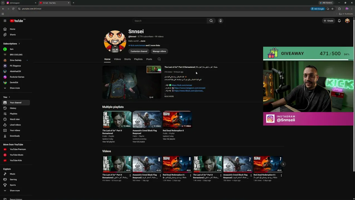Expand featured video description READ MORE
Screen dimensions: 355x200
pyautogui.click(x=169, y=96)
